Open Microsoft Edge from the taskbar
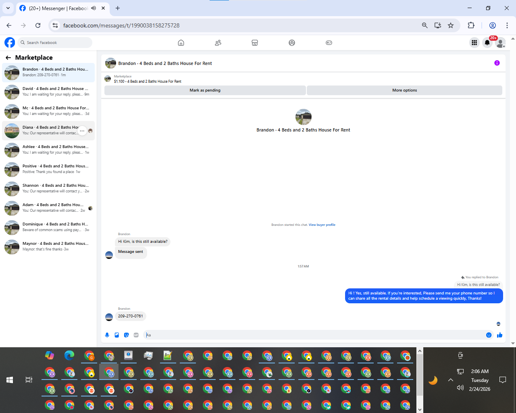Viewport: 516px width, 413px height. coord(69,355)
